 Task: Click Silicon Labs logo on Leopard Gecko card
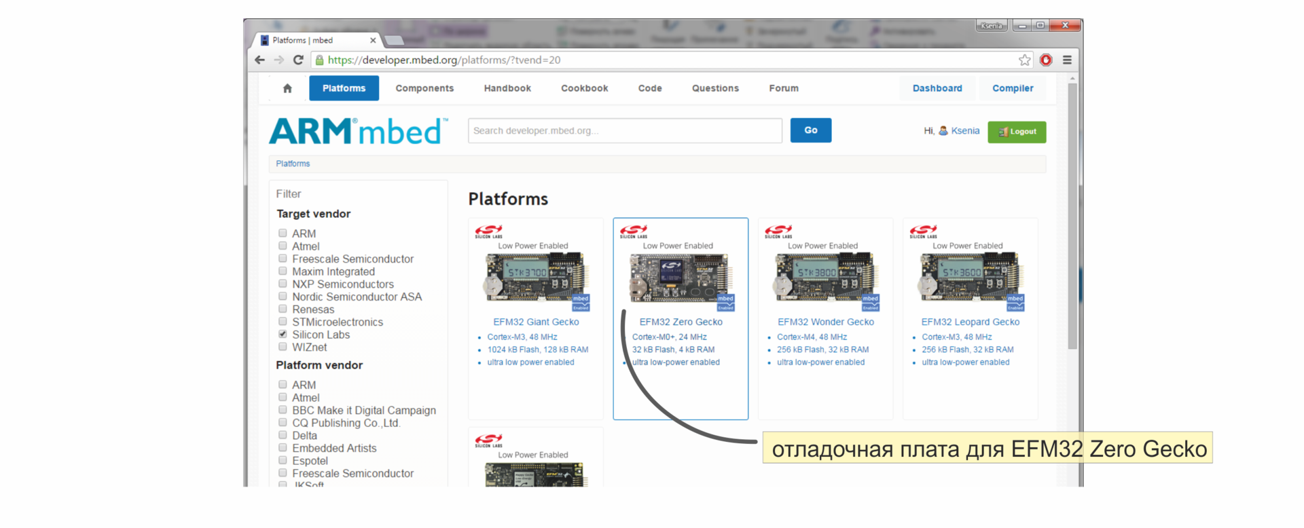[923, 231]
